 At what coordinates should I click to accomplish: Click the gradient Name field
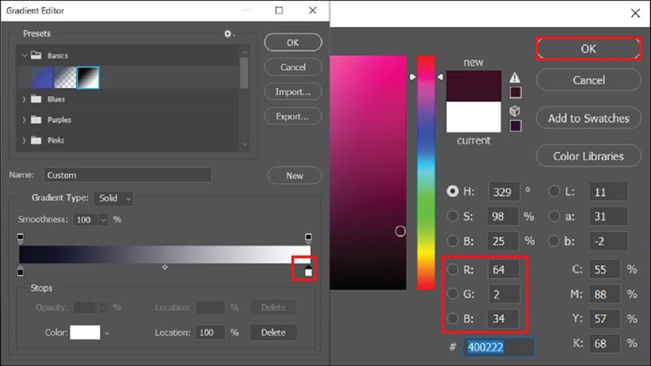pos(128,175)
